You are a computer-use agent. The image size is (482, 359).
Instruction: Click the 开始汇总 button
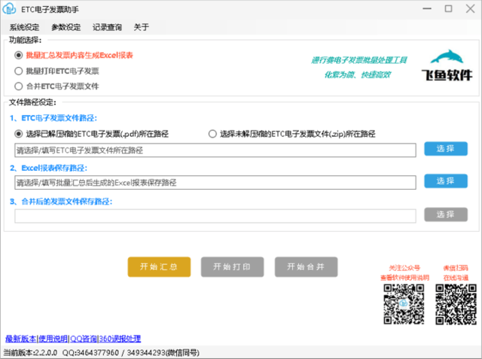pyautogui.click(x=159, y=267)
